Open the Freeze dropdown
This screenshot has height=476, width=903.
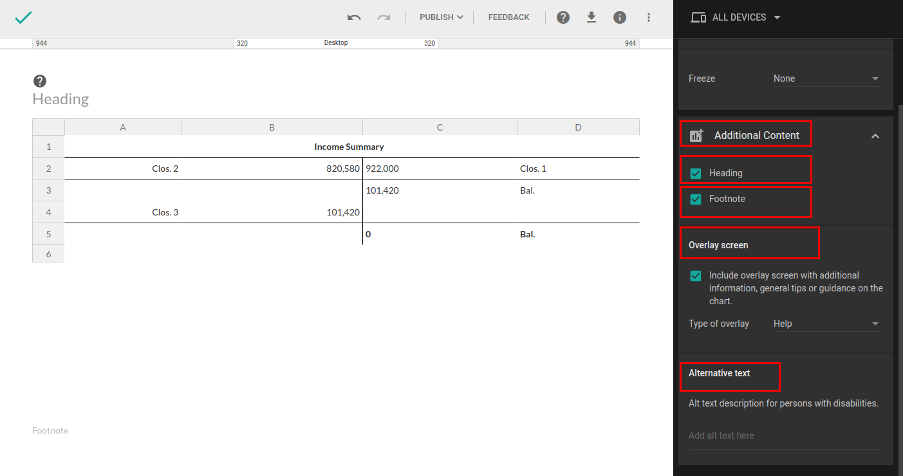[826, 78]
